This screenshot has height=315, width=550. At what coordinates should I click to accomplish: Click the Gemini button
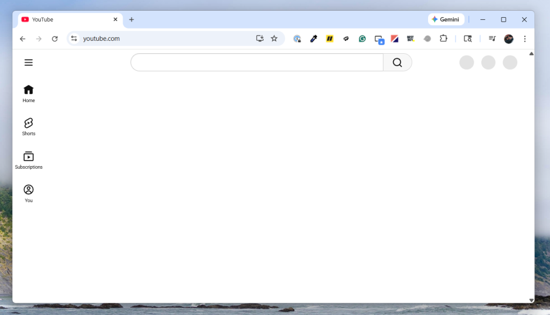click(x=446, y=19)
